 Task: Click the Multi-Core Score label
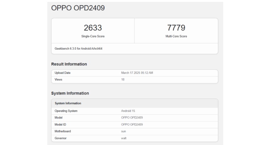click(x=176, y=36)
